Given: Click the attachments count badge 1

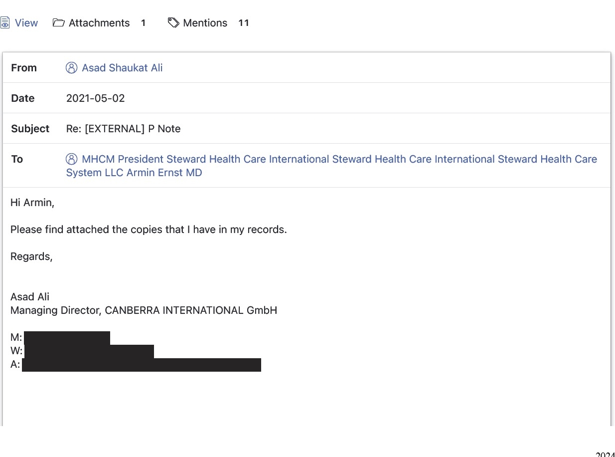Looking at the screenshot, I should 143,23.
